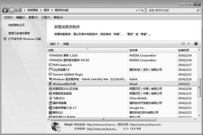Click 控制面板 in the address breadcrumb

point(33,10)
